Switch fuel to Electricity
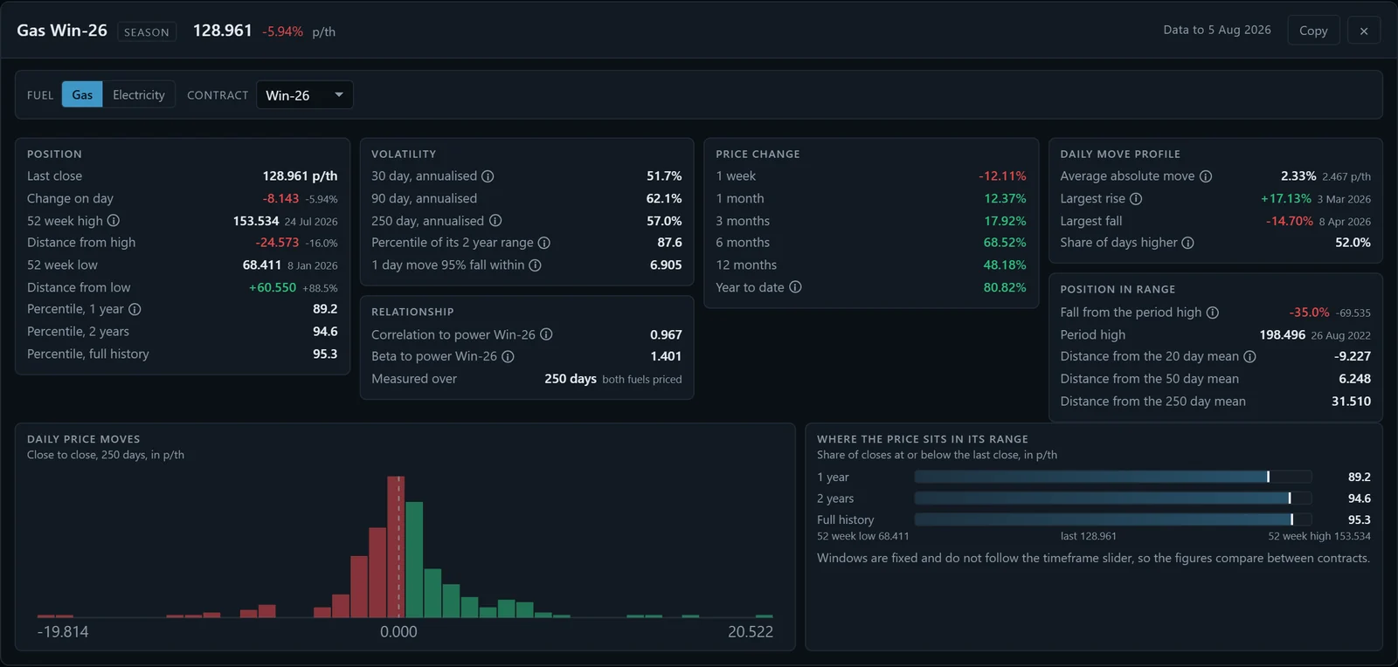 139,94
